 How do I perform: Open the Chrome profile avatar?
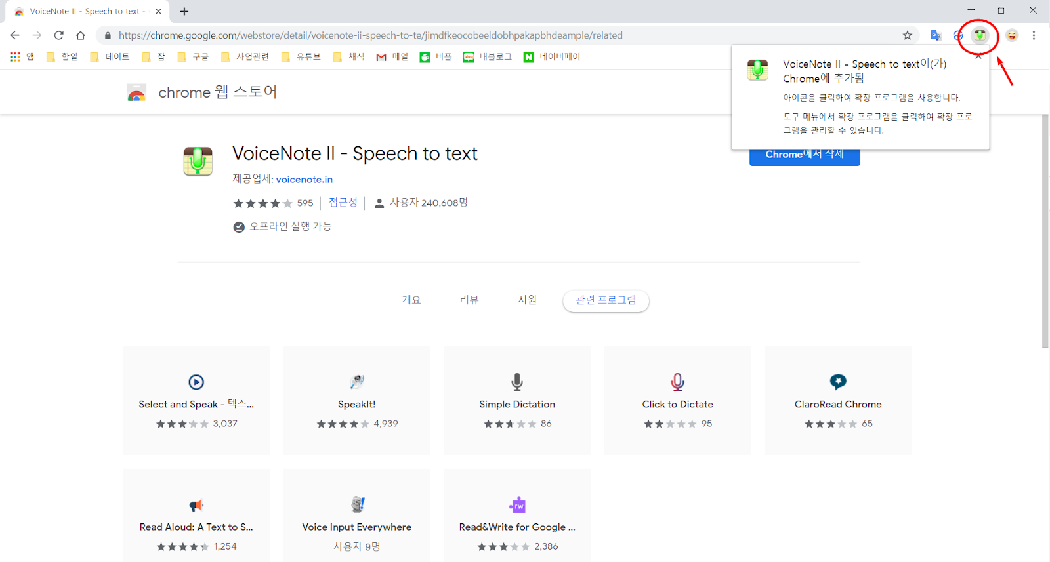[1012, 35]
